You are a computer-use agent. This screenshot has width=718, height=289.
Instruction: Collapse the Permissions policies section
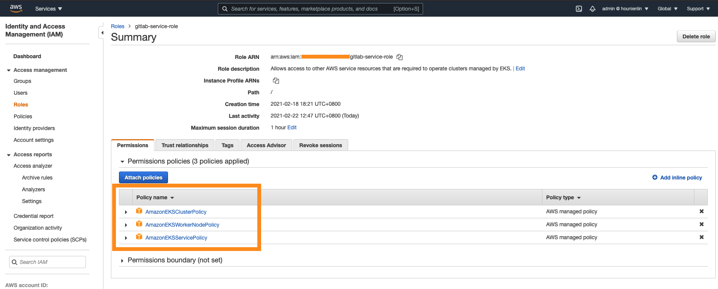tap(122, 162)
